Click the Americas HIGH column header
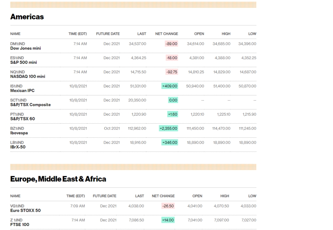Screen dimensions: 333x230 (226, 34)
